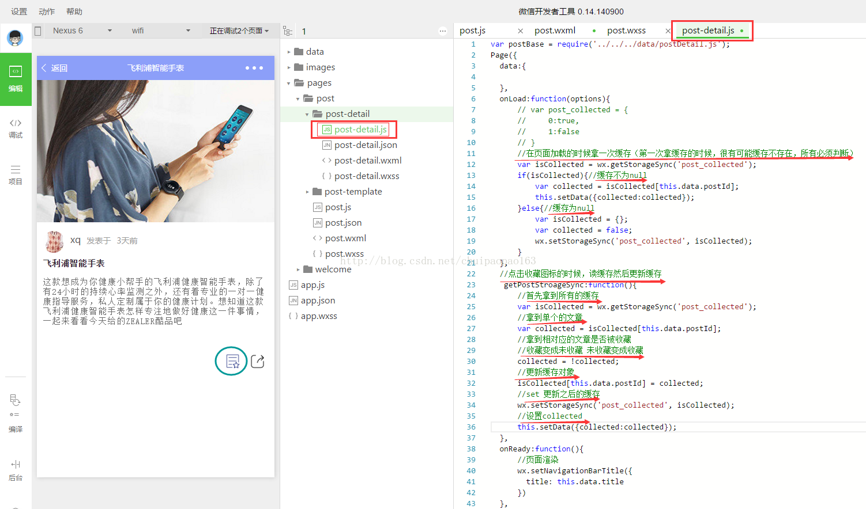Open post-detail.js in file tree
866x509 pixels.
pyautogui.click(x=355, y=130)
